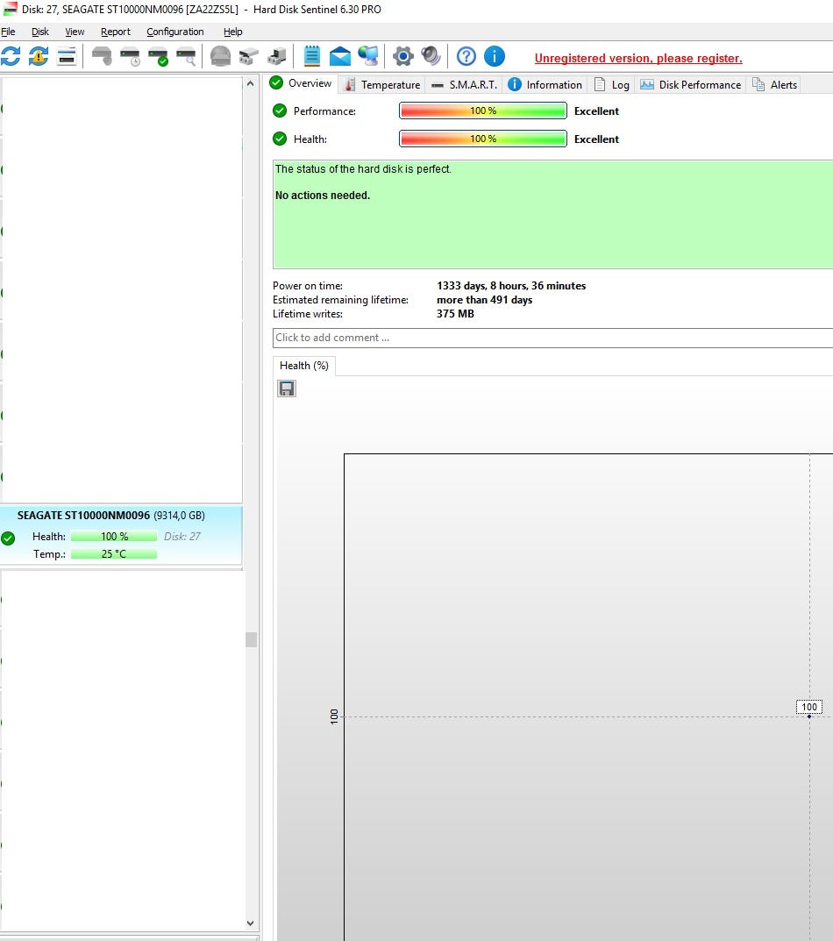833x941 pixels.
Task: Click the refresh disk information icon
Action: pyautogui.click(x=11, y=56)
